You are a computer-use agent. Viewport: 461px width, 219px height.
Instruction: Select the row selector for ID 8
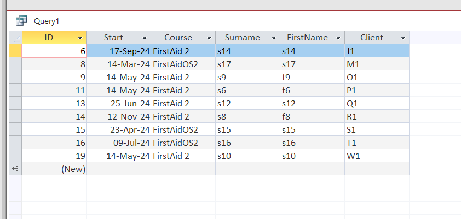tap(15, 64)
